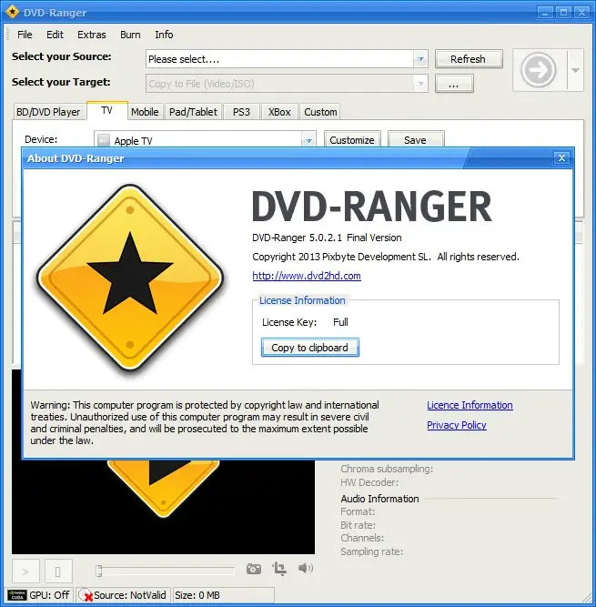This screenshot has height=607, width=596.
Task: Click the window resize grip corner
Action: (x=588, y=598)
